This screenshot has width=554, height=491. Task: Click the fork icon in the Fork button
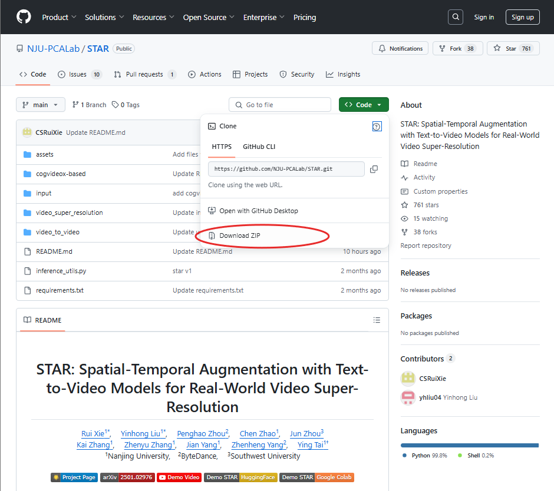pyautogui.click(x=442, y=48)
